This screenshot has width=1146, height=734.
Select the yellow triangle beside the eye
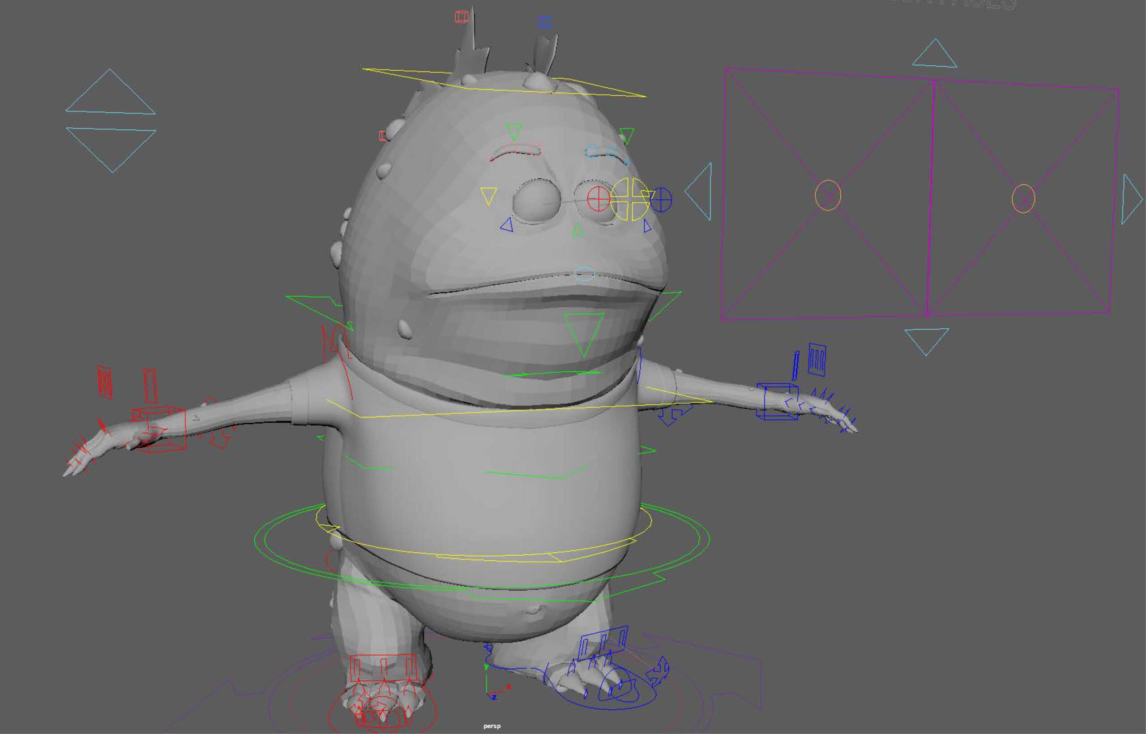tap(488, 196)
